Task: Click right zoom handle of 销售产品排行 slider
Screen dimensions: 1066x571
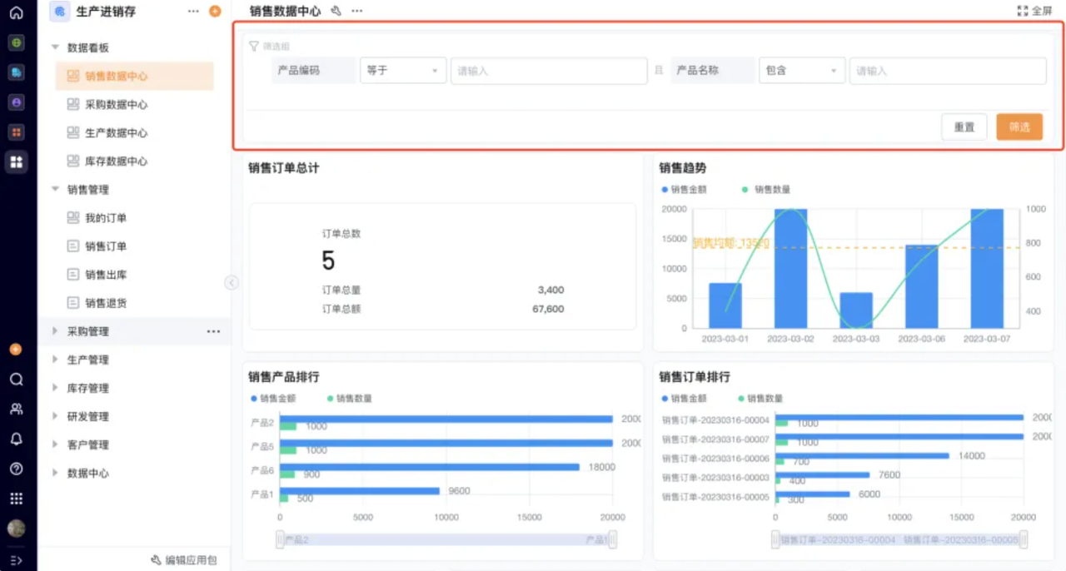Action: click(612, 540)
